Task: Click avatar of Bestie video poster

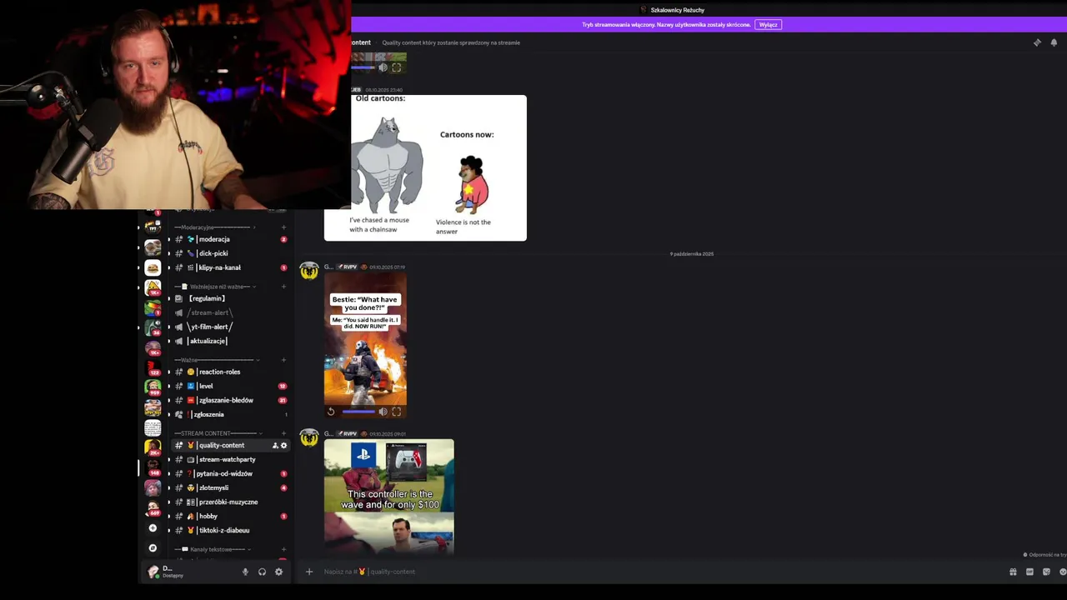Action: [309, 271]
